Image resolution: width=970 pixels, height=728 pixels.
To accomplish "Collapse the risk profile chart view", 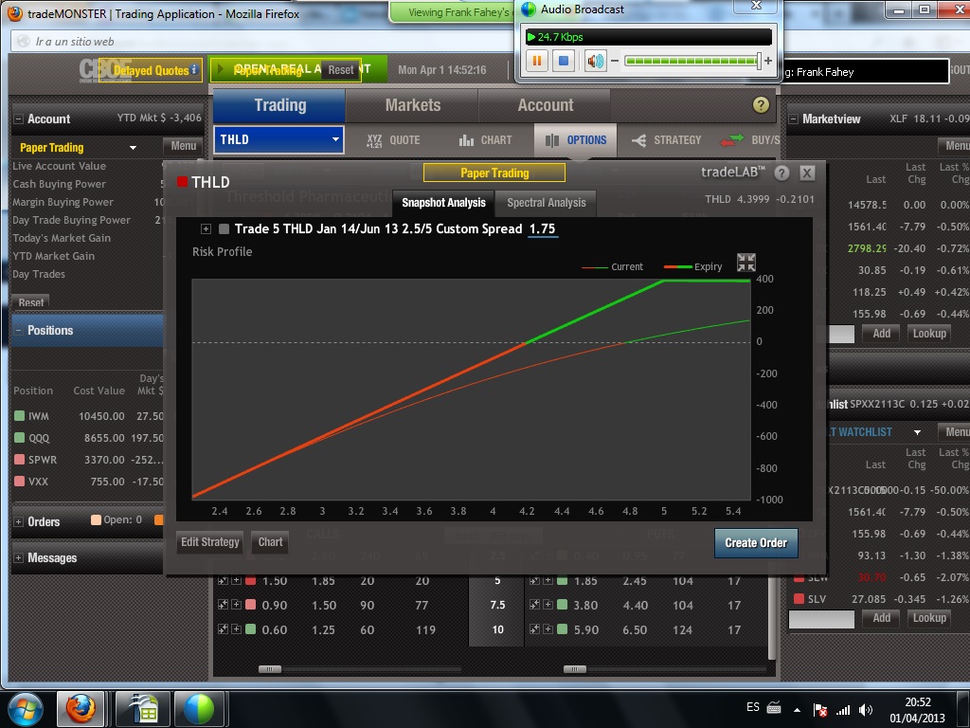I will 746,263.
